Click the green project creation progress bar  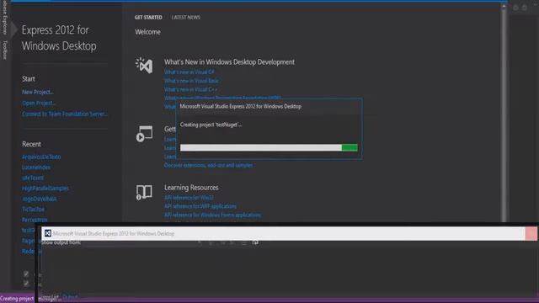269,148
